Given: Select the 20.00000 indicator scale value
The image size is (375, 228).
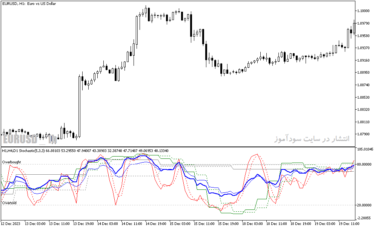Looking at the screenshot, I should 364,205.
